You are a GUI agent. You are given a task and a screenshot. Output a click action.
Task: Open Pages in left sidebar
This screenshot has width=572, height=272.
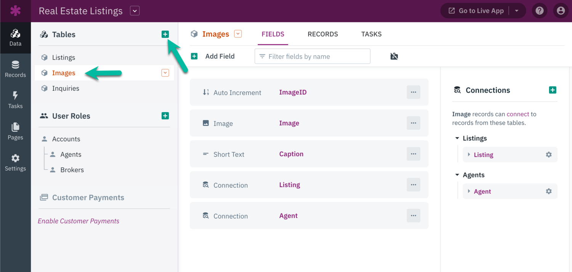click(x=15, y=131)
